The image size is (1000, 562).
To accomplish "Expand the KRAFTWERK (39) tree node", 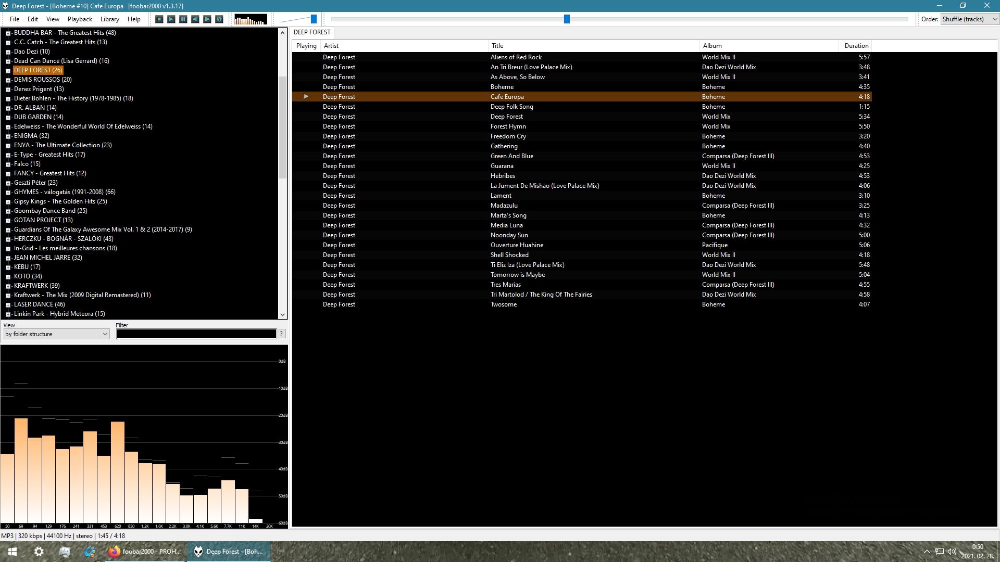I will 8,286.
